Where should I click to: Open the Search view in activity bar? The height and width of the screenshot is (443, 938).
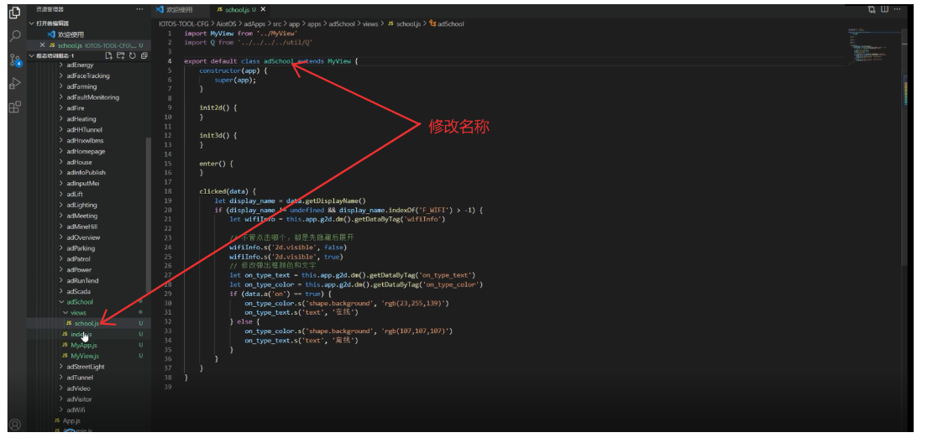14,36
